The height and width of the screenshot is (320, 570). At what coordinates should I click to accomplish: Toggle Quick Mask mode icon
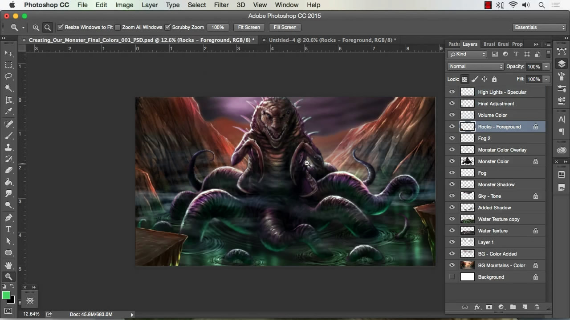click(x=8, y=311)
